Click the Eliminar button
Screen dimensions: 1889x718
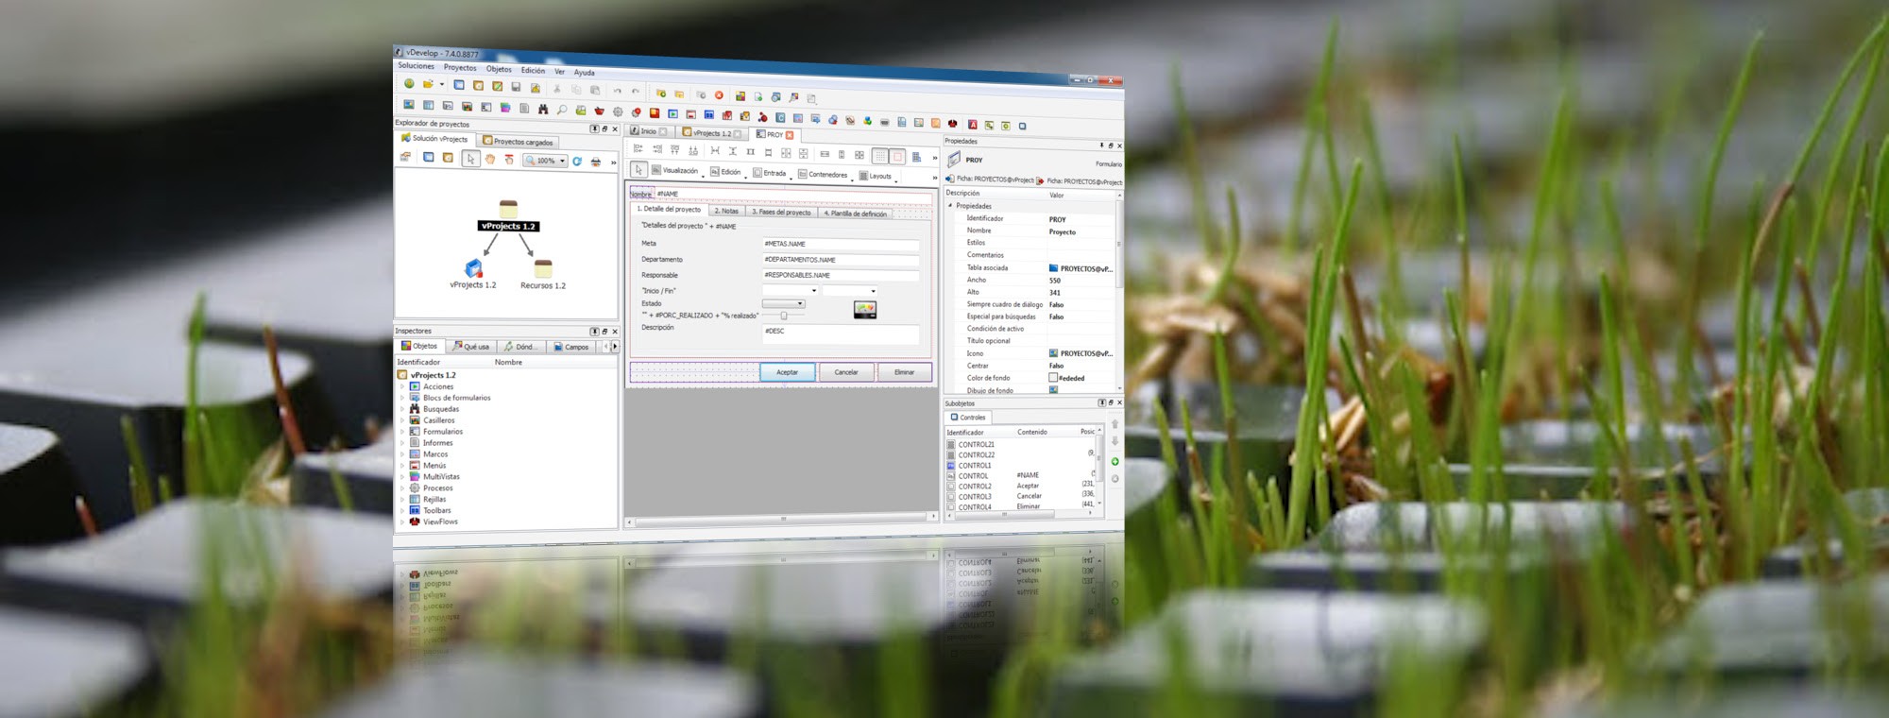[905, 372]
